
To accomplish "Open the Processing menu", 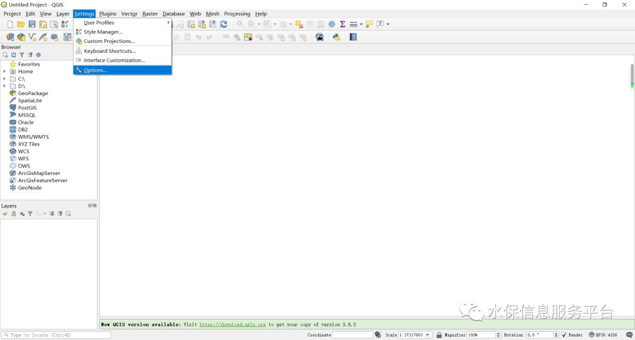I will tap(237, 14).
